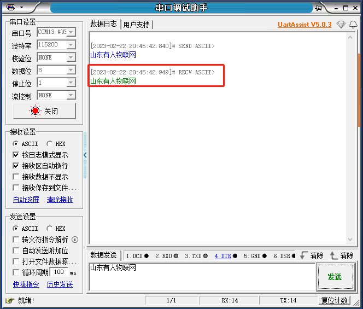Viewport: 363px width, 309px height.
Task: Open the 波特率 115200 dropdown
Action: click(x=71, y=44)
